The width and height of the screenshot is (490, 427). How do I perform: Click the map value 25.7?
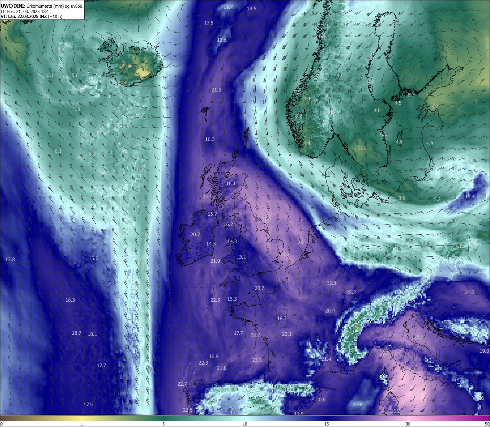(419, 337)
